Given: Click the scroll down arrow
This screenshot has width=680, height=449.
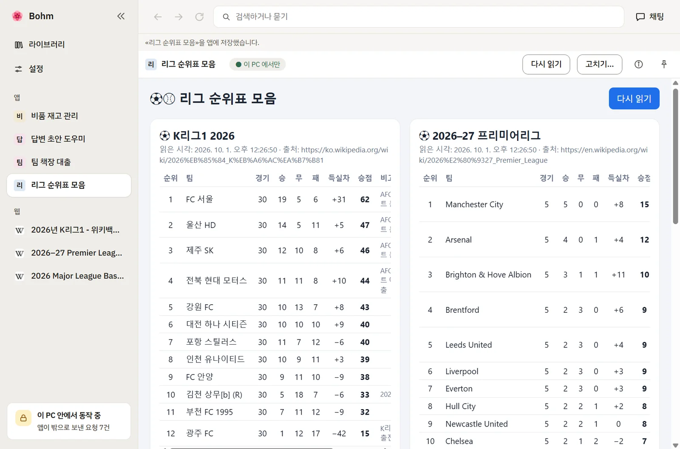Looking at the screenshot, I should pyautogui.click(x=675, y=445).
